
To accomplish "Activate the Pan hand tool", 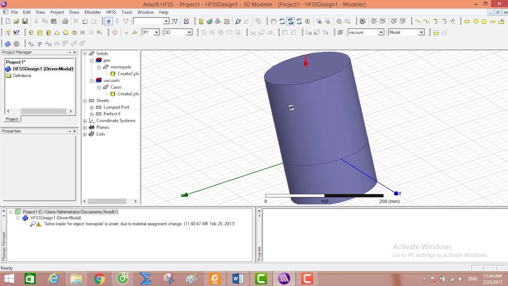I will pos(273,21).
